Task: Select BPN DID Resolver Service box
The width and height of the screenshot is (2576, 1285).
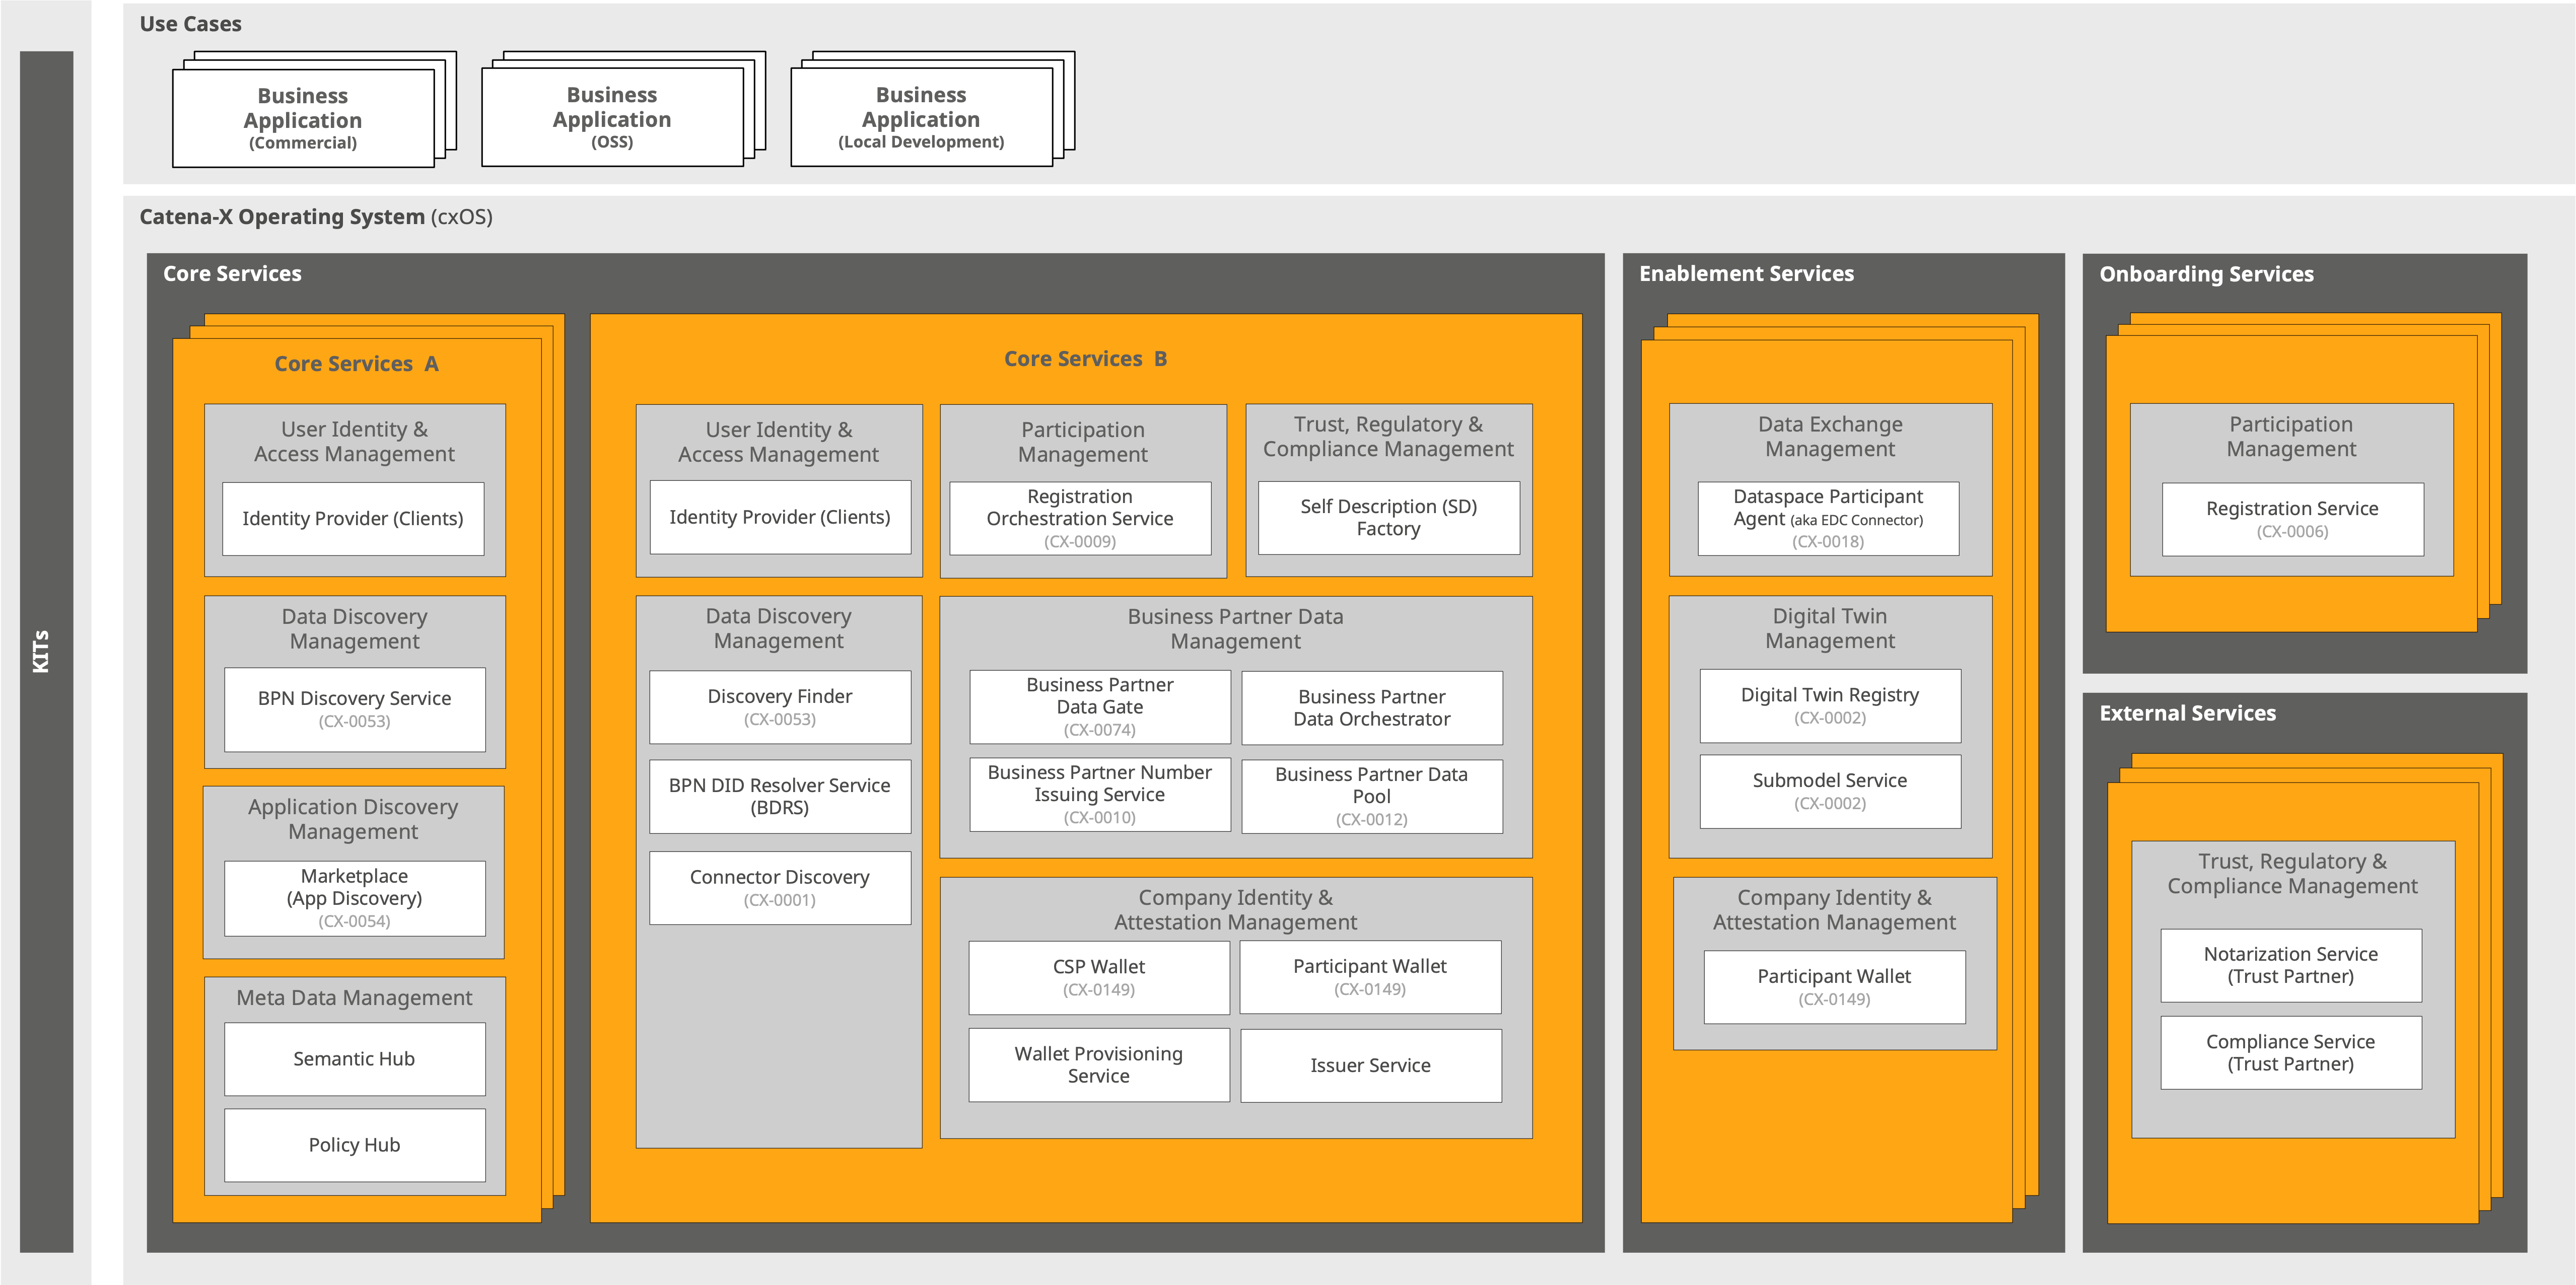Action: [x=779, y=796]
